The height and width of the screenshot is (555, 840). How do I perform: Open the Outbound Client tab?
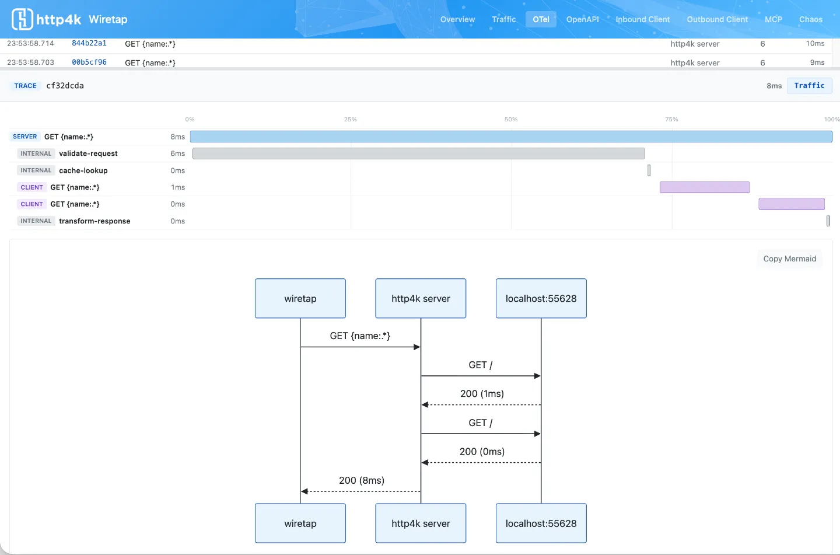pos(717,19)
